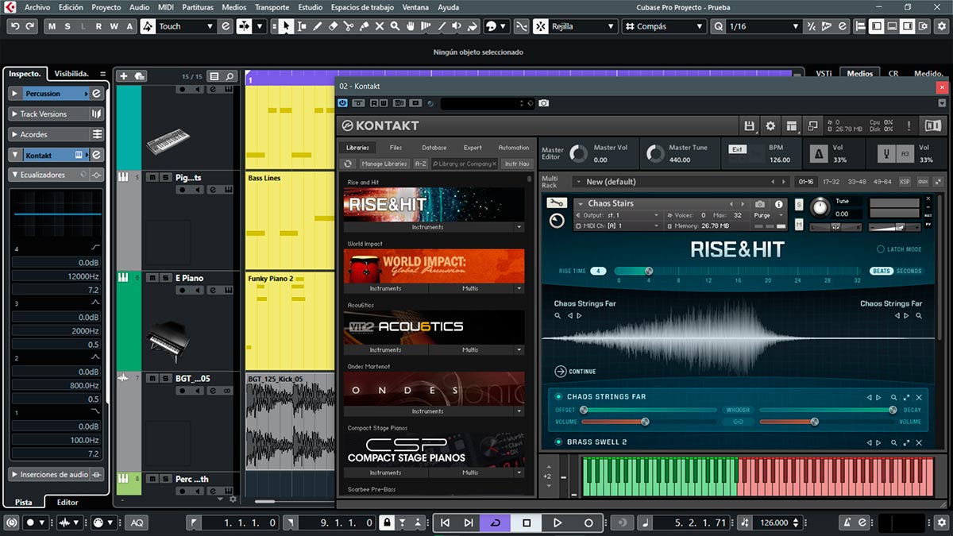Select the Zoom magnifier tool
This screenshot has height=536, width=953.
point(395,26)
